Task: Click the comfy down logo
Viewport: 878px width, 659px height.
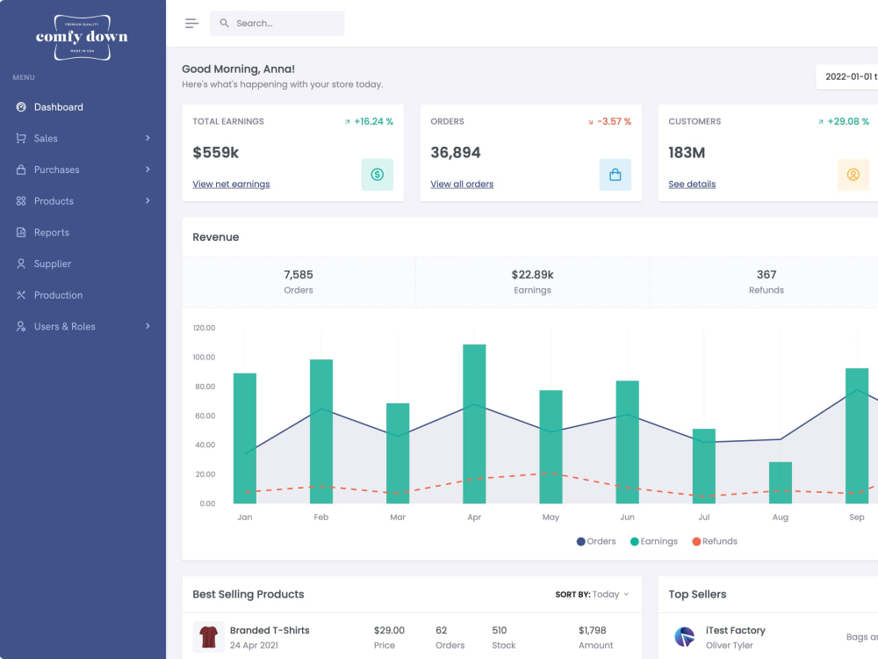Action: (x=82, y=37)
